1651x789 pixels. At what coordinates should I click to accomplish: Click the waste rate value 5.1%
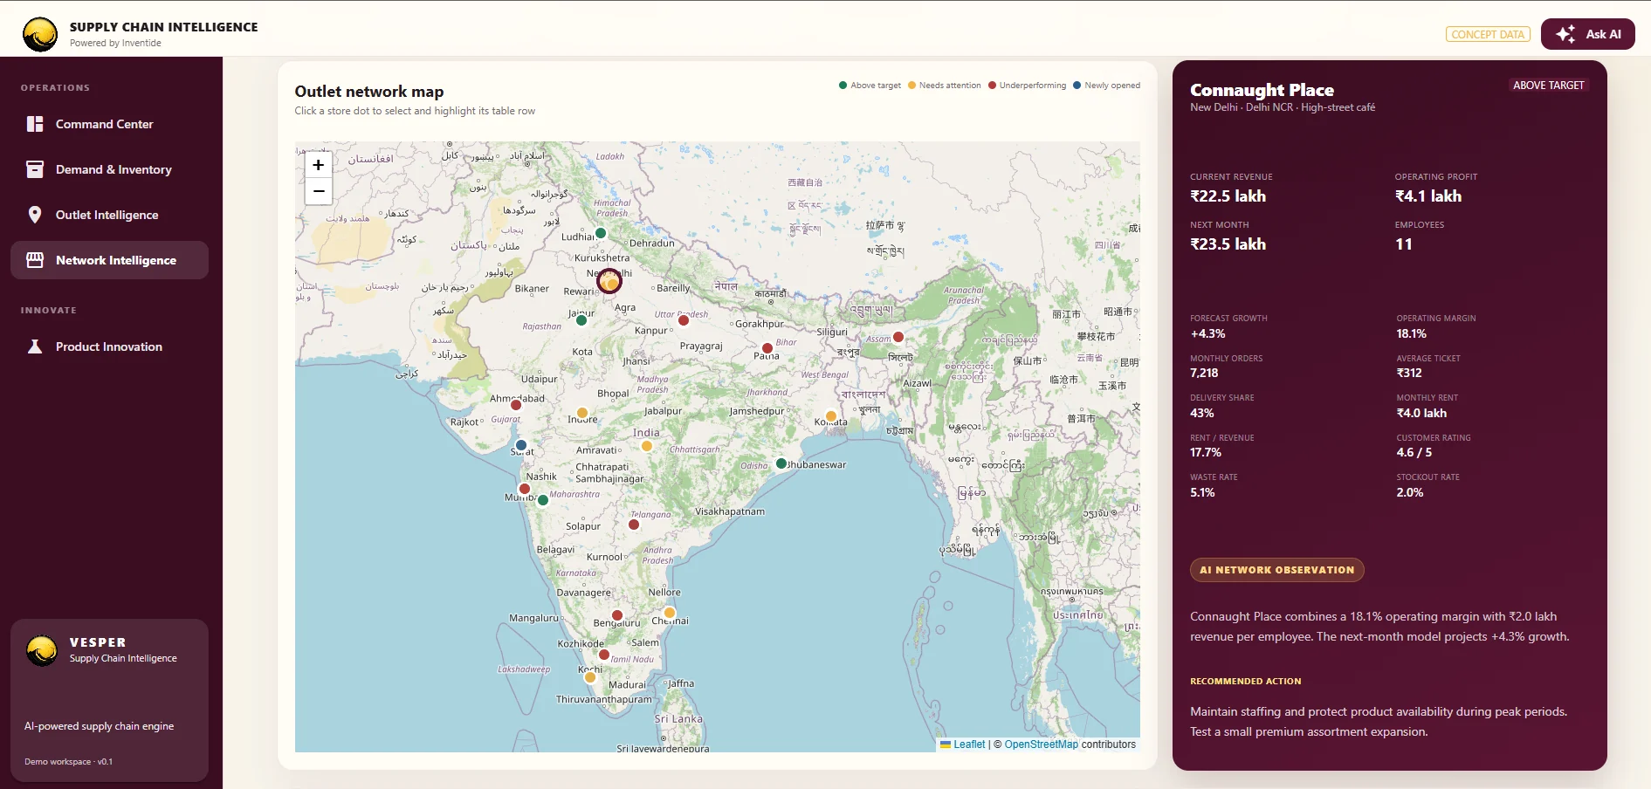[x=1202, y=492]
